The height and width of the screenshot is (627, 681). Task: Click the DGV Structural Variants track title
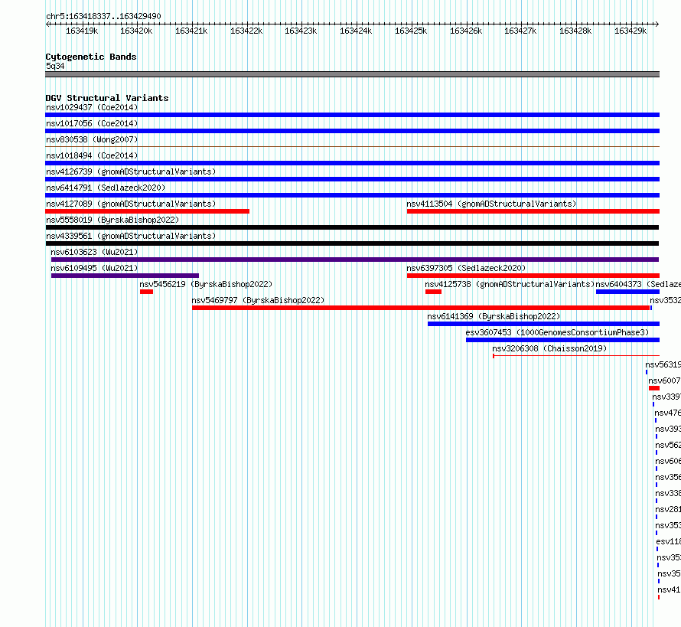pos(107,98)
